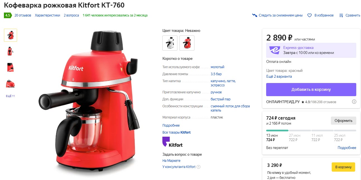The height and width of the screenshot is (180, 361).
Task: Open the 'Характеристики' section
Action: (x=47, y=15)
